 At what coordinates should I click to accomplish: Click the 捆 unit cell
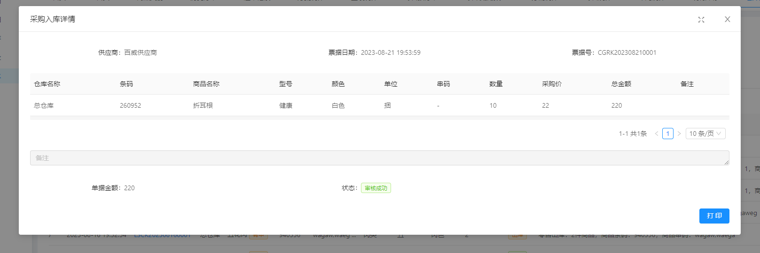388,105
